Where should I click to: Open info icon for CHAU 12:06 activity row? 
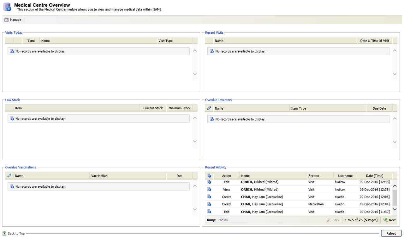(209, 197)
